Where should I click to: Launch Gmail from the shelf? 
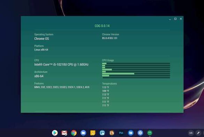click(x=64, y=133)
